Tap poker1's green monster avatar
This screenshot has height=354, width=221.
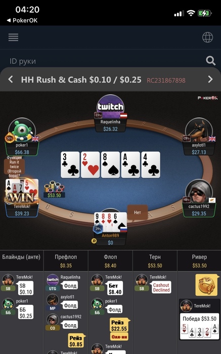click(x=22, y=129)
